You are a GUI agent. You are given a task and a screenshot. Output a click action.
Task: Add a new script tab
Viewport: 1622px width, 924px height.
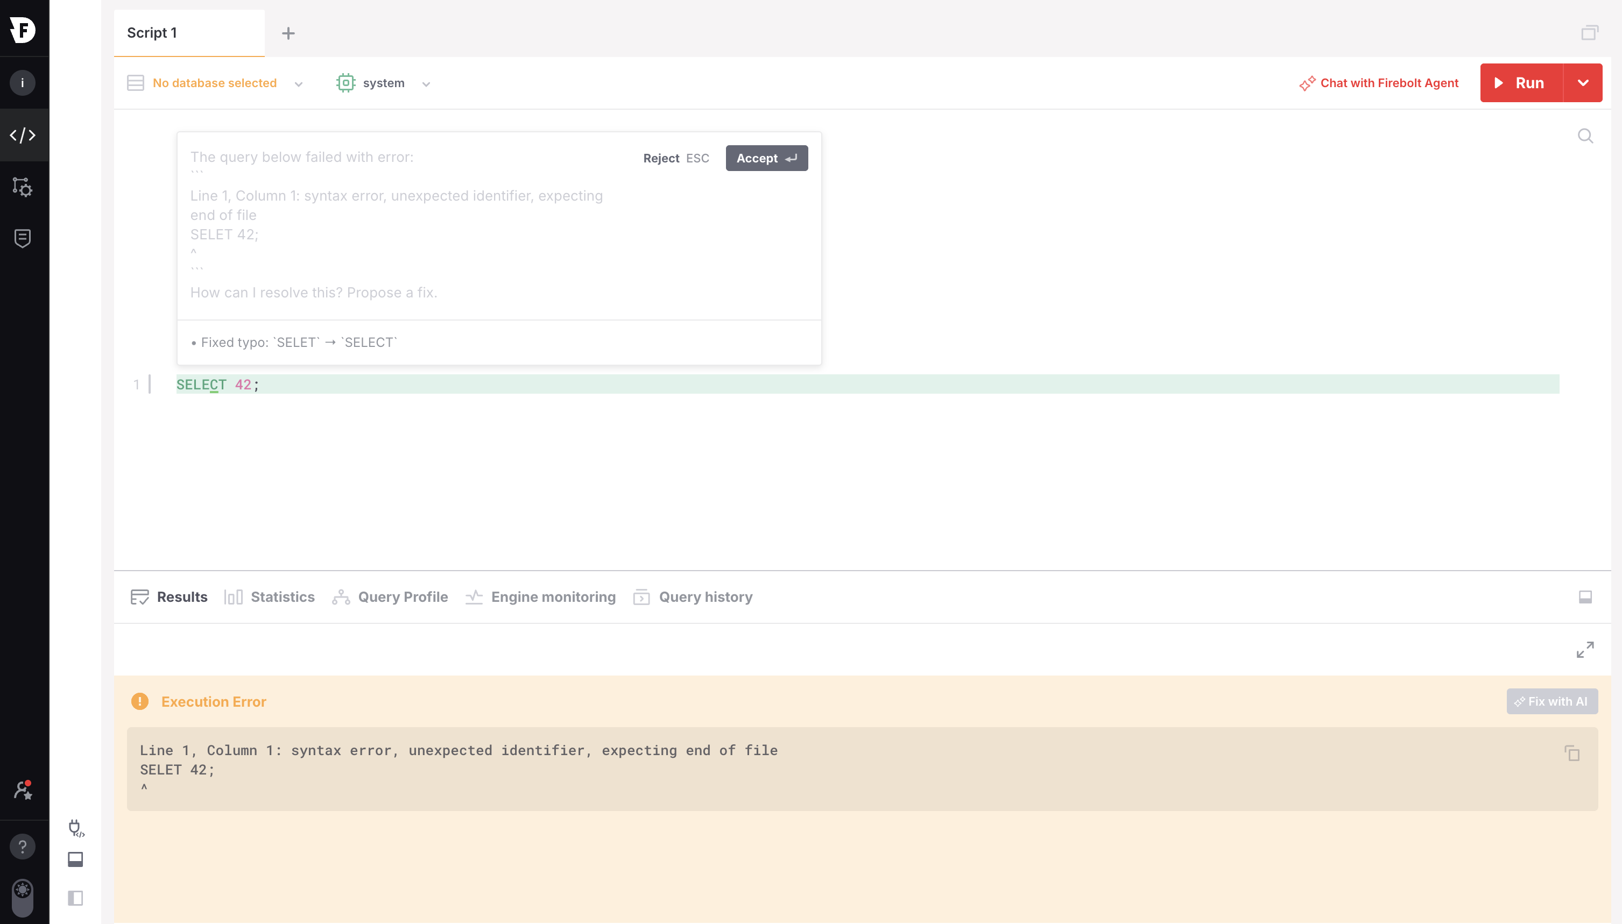[x=288, y=33]
